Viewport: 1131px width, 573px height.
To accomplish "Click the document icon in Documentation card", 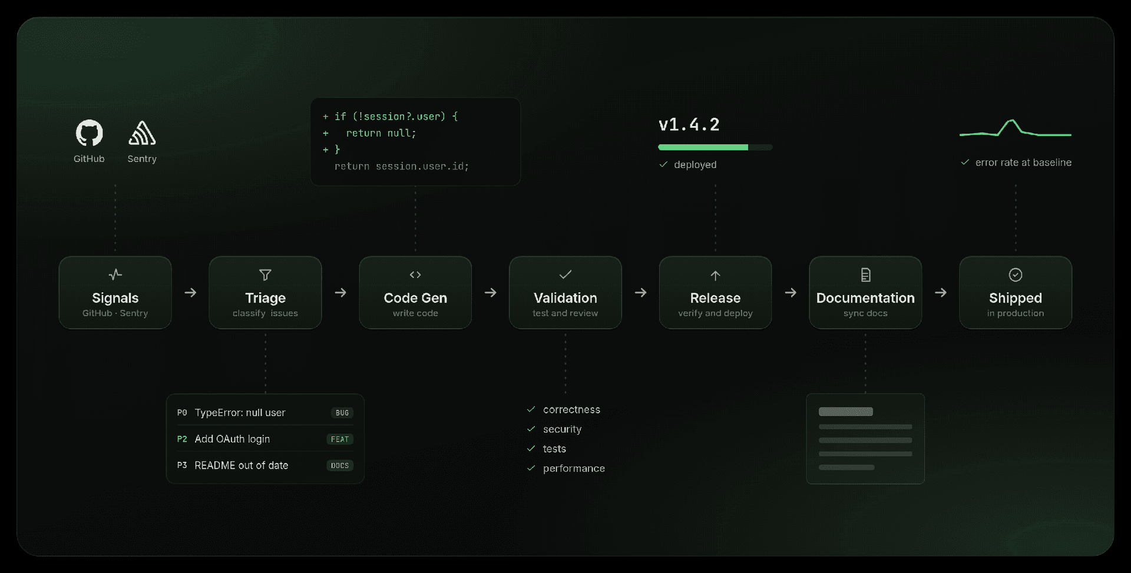I will point(865,274).
